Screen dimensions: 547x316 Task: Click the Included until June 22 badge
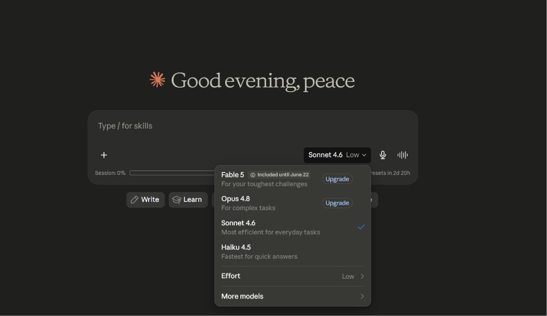point(279,175)
